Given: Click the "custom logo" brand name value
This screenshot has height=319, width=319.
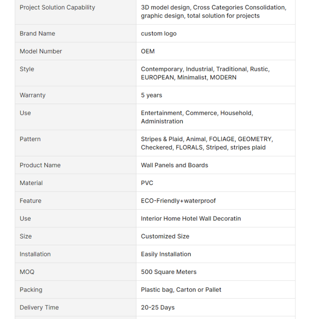Looking at the screenshot, I should coord(159,33).
